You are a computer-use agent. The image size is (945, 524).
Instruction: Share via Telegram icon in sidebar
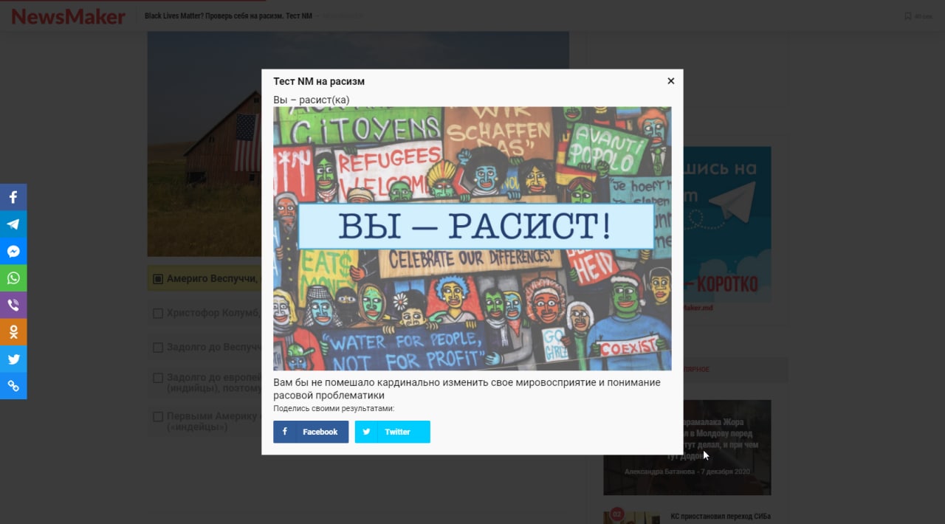(13, 224)
